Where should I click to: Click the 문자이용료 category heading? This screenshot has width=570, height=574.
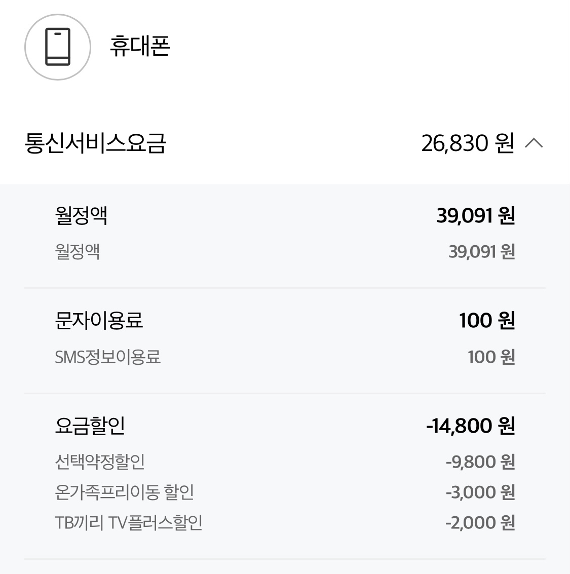(x=99, y=320)
